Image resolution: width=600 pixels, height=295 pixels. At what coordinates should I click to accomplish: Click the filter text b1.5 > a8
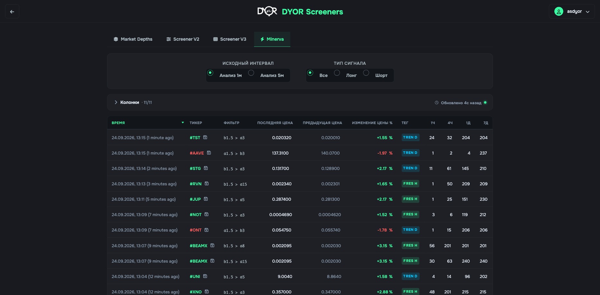pos(234,246)
